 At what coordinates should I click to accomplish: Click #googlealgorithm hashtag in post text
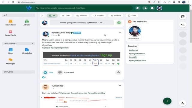tap(60, 48)
